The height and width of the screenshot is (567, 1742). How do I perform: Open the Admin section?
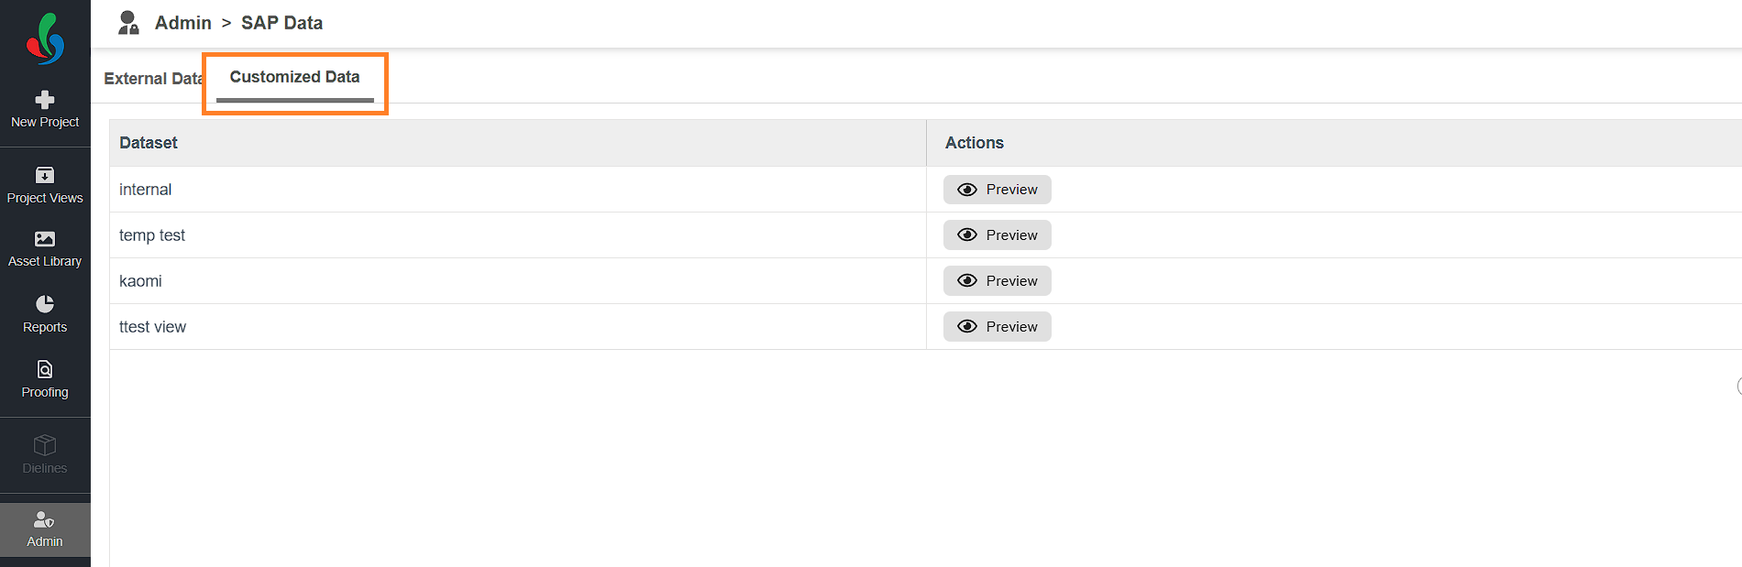point(45,529)
